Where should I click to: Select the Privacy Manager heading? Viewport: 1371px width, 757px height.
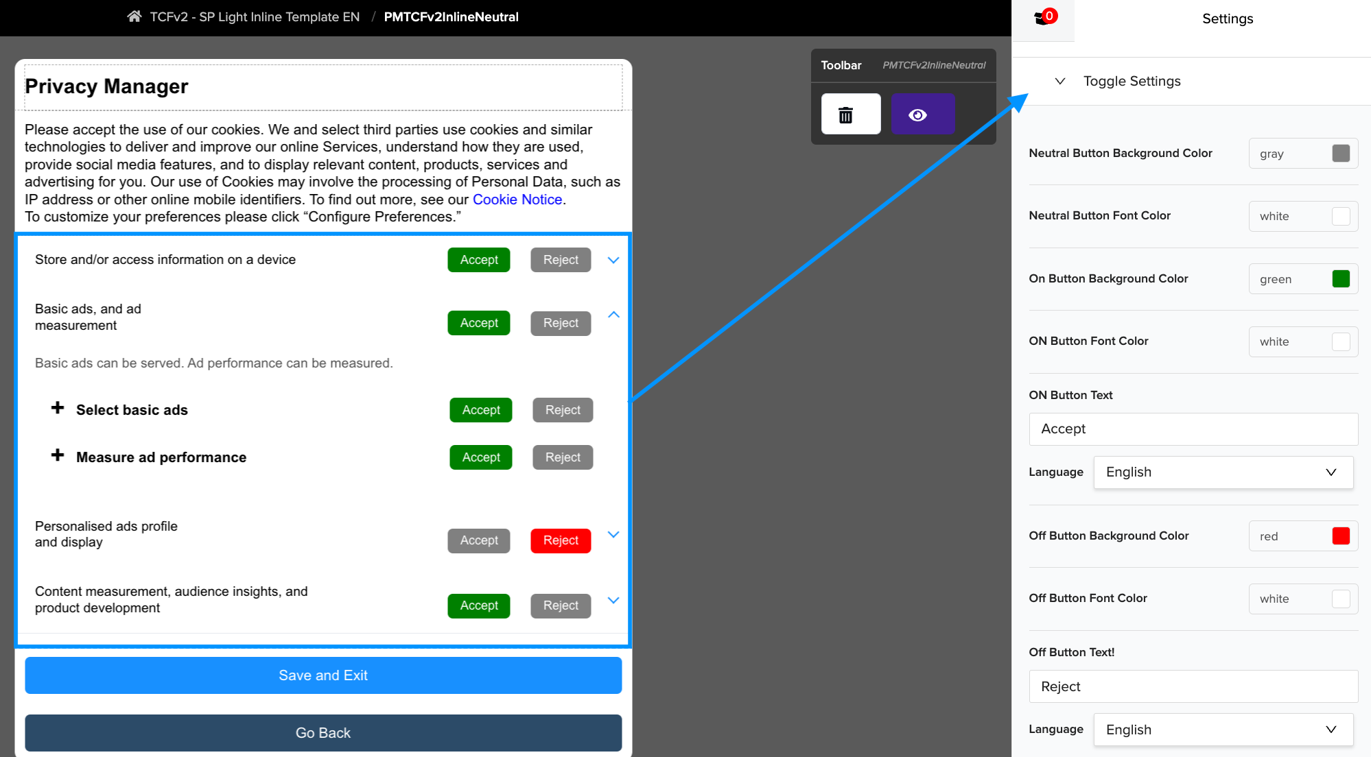coord(106,86)
